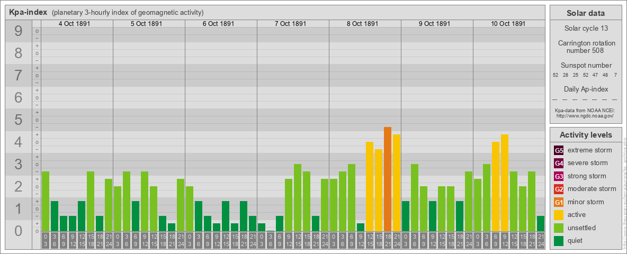Select the 6 Oct 1891 date header

tap(218, 24)
